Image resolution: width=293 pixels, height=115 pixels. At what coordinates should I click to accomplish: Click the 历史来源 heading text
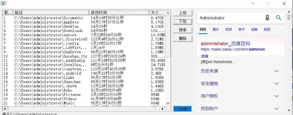(x=209, y=71)
